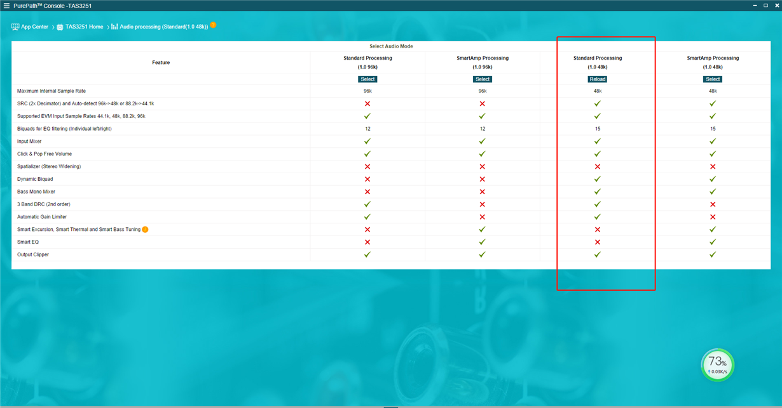Viewport: 782px width, 408px height.
Task: Click 48k value under SmartAmp Processing (1.0 48k)
Action: [713, 91]
